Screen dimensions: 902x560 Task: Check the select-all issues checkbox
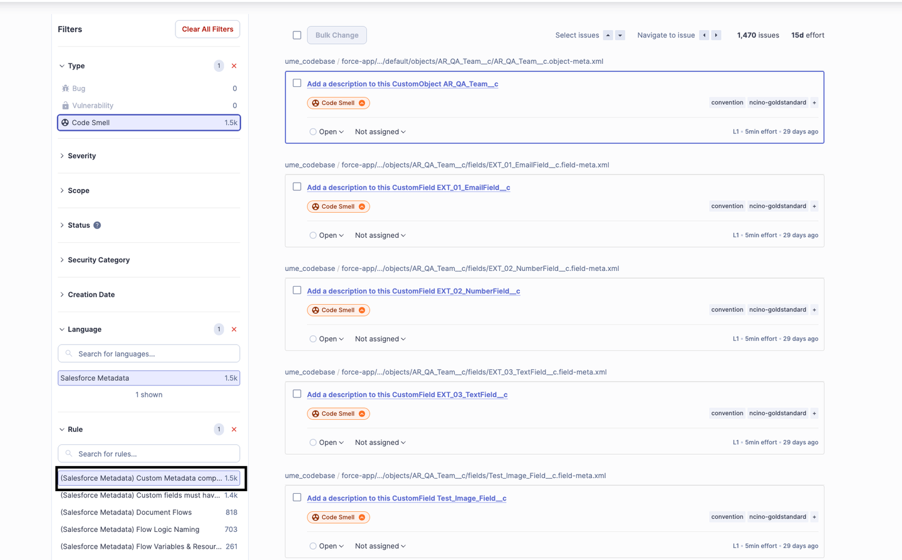pyautogui.click(x=297, y=36)
